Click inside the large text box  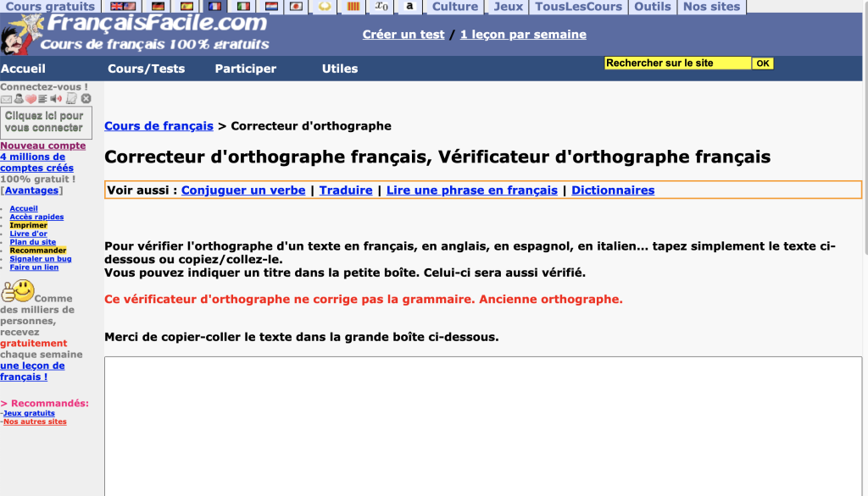click(x=483, y=423)
